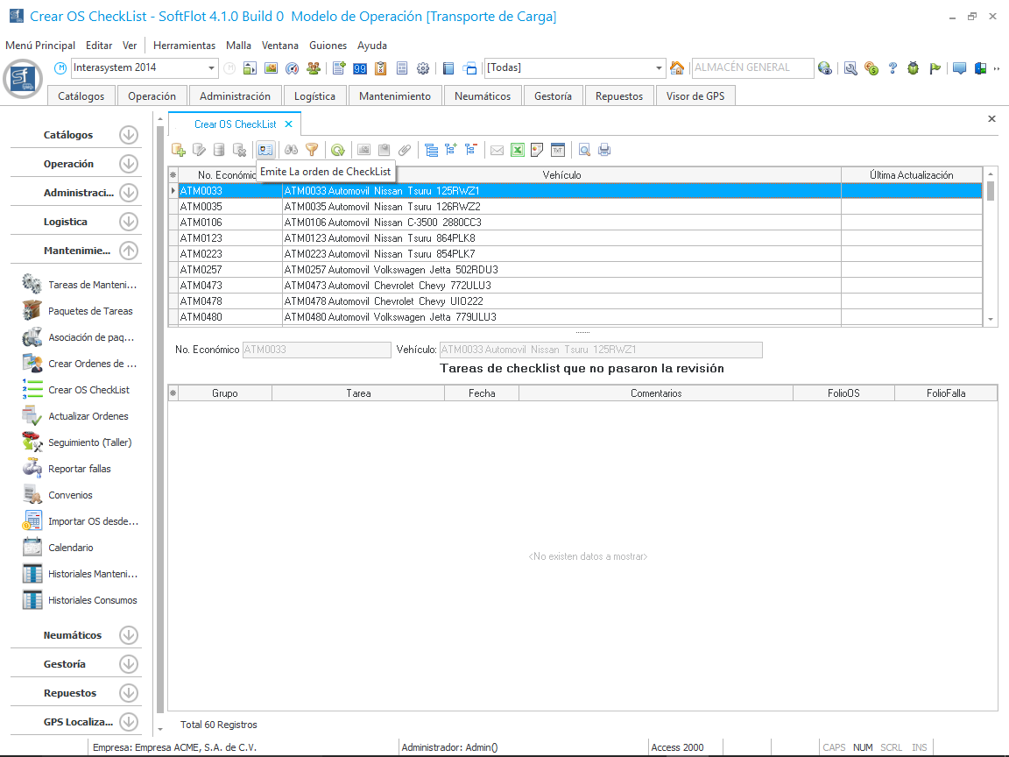Click the paperclip attachment icon

tap(405, 150)
